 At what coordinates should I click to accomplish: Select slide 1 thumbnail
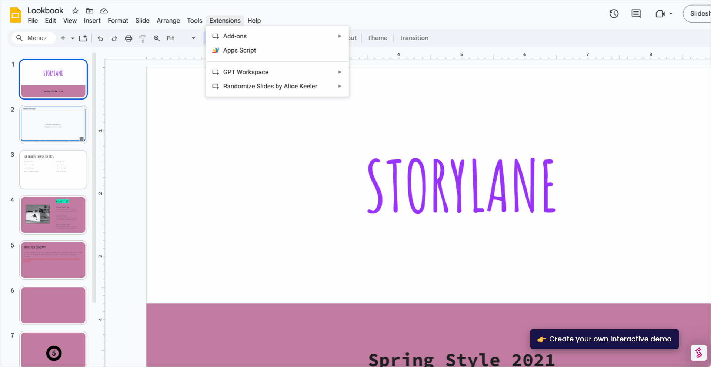click(53, 79)
